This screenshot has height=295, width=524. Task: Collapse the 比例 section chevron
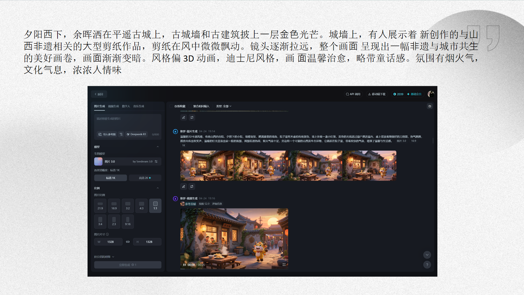[x=158, y=188]
